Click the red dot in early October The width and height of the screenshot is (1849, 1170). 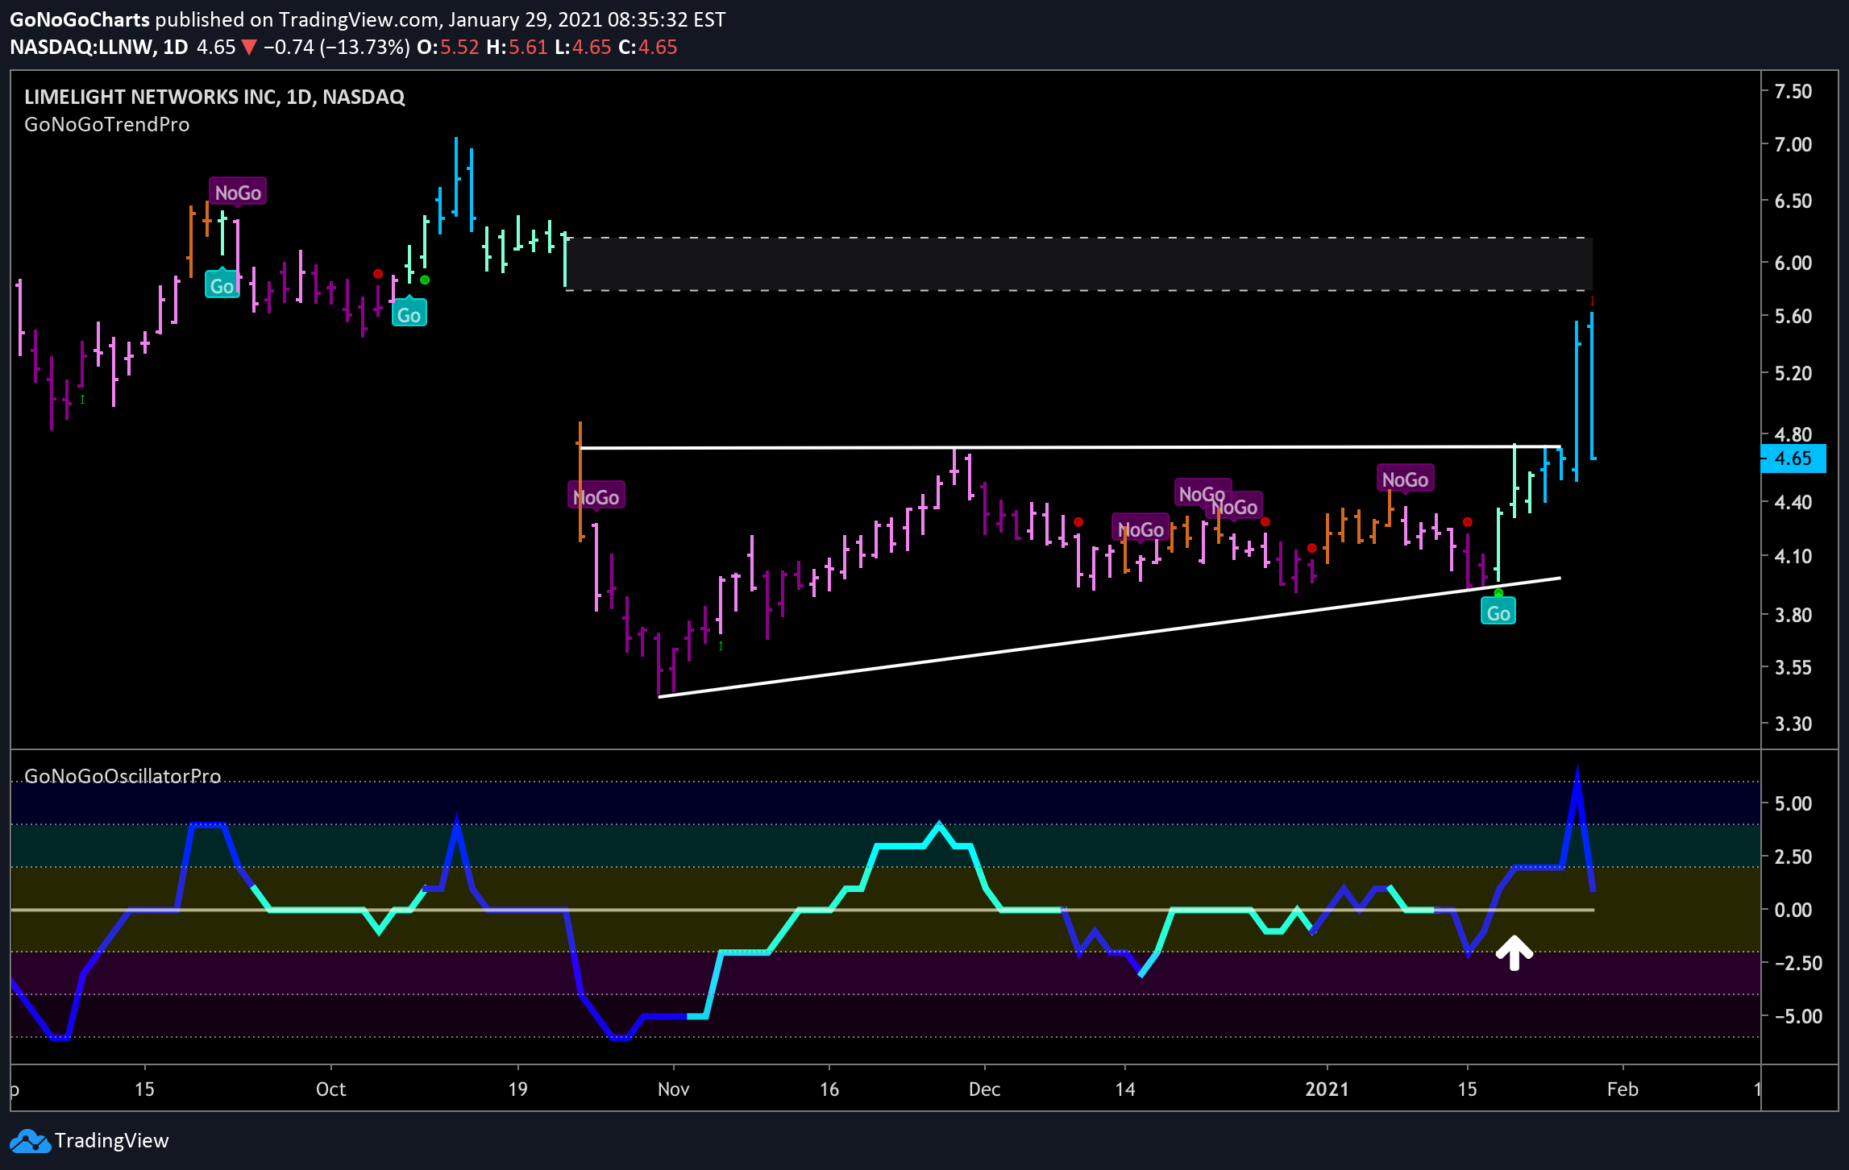click(378, 274)
